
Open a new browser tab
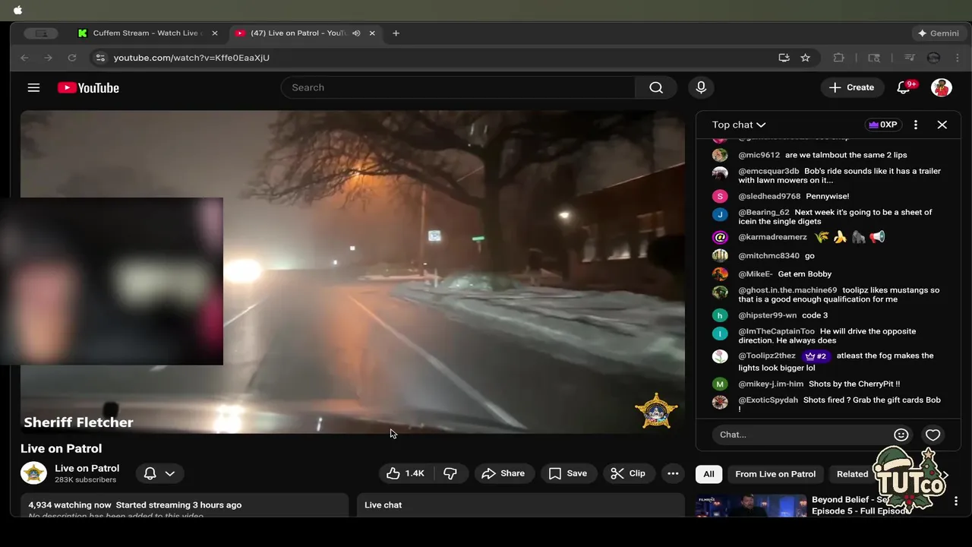396,33
